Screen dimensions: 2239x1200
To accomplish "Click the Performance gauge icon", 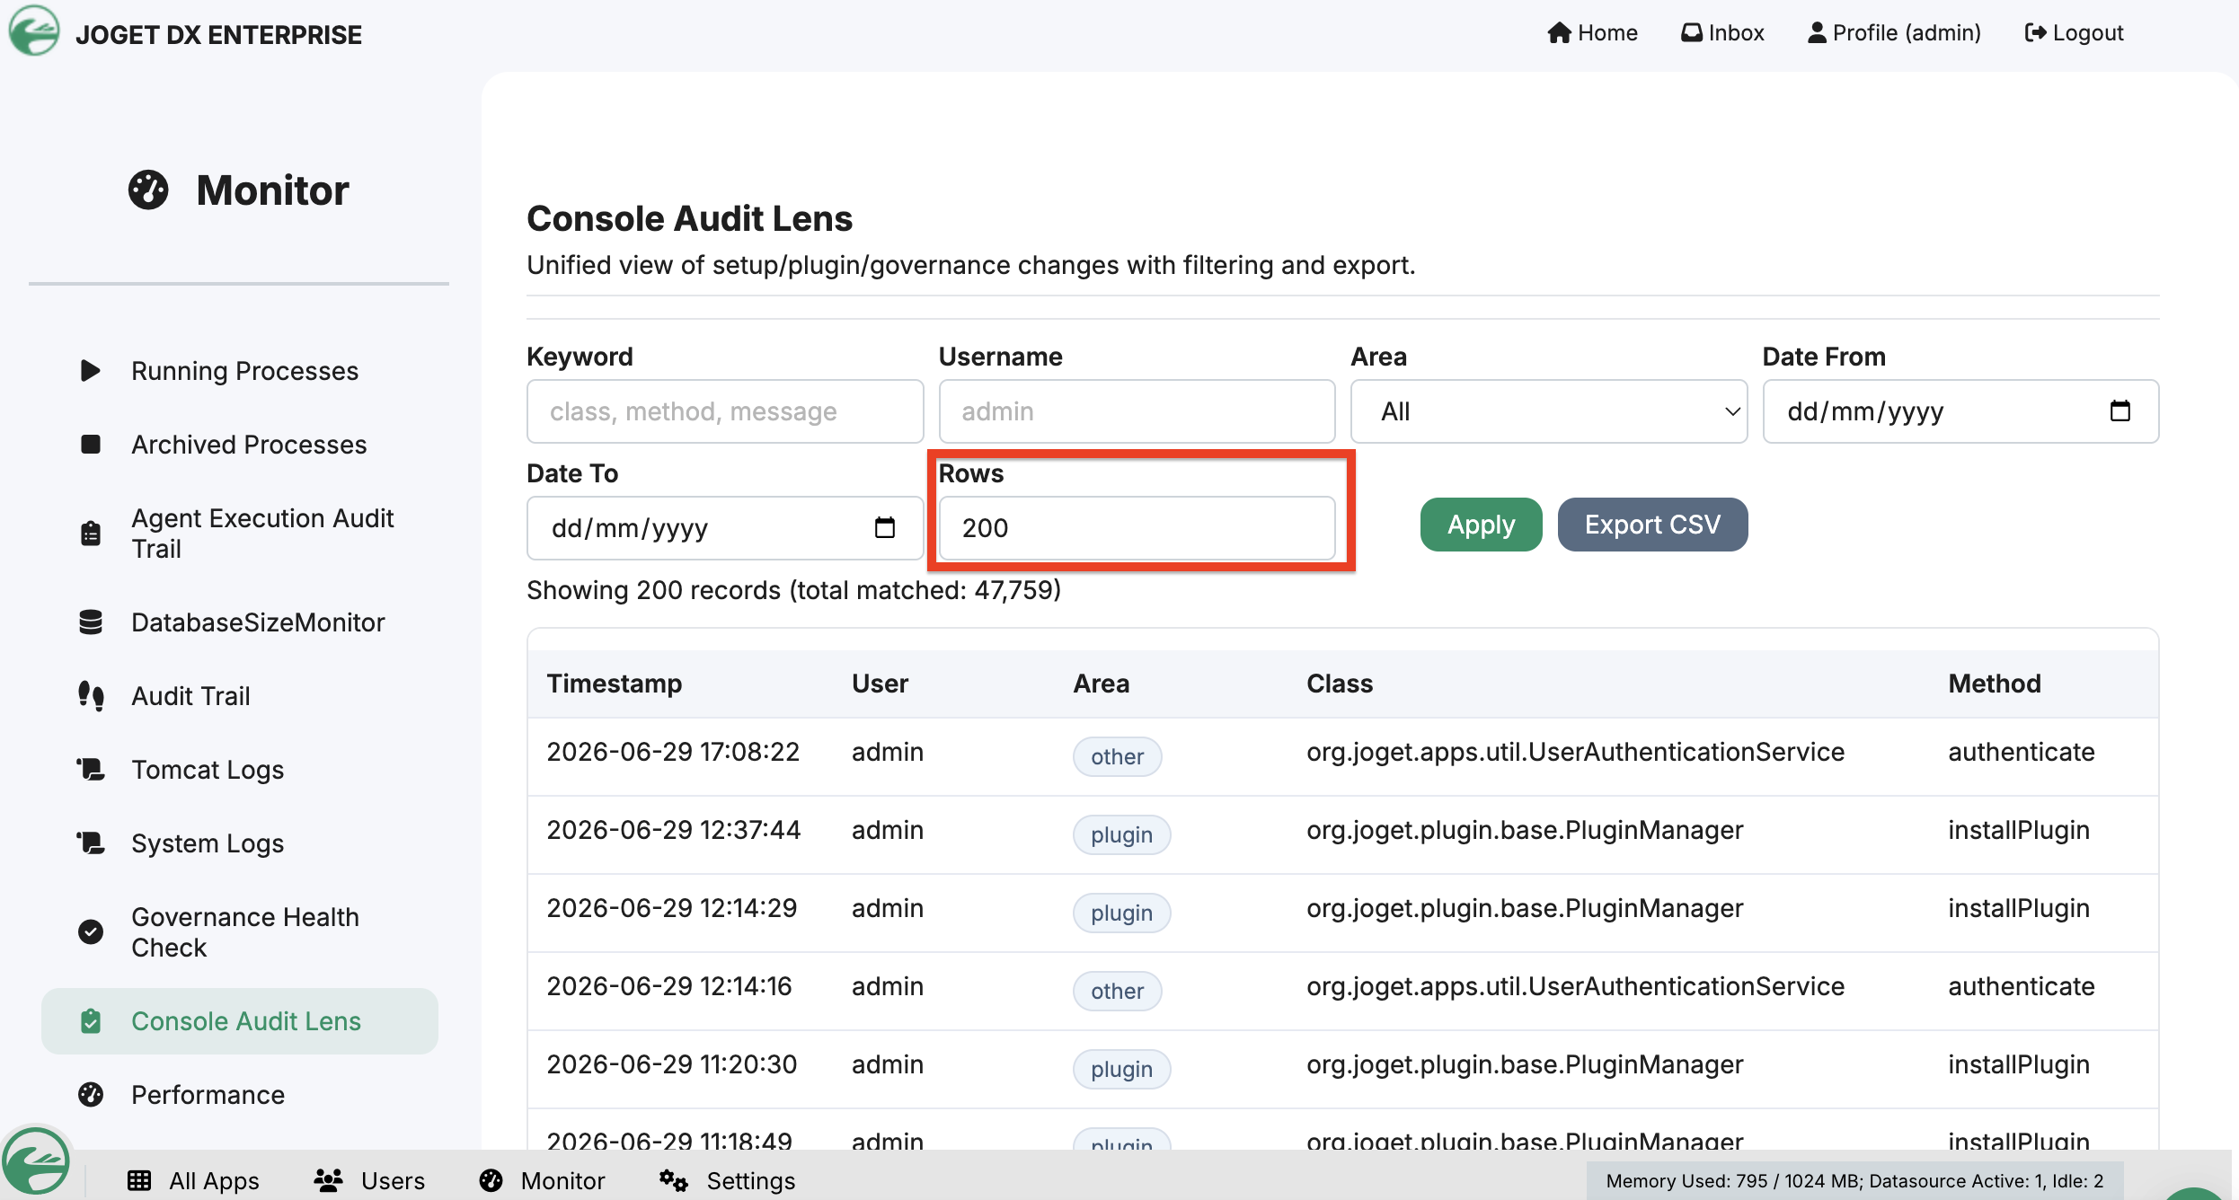I will click(90, 1094).
